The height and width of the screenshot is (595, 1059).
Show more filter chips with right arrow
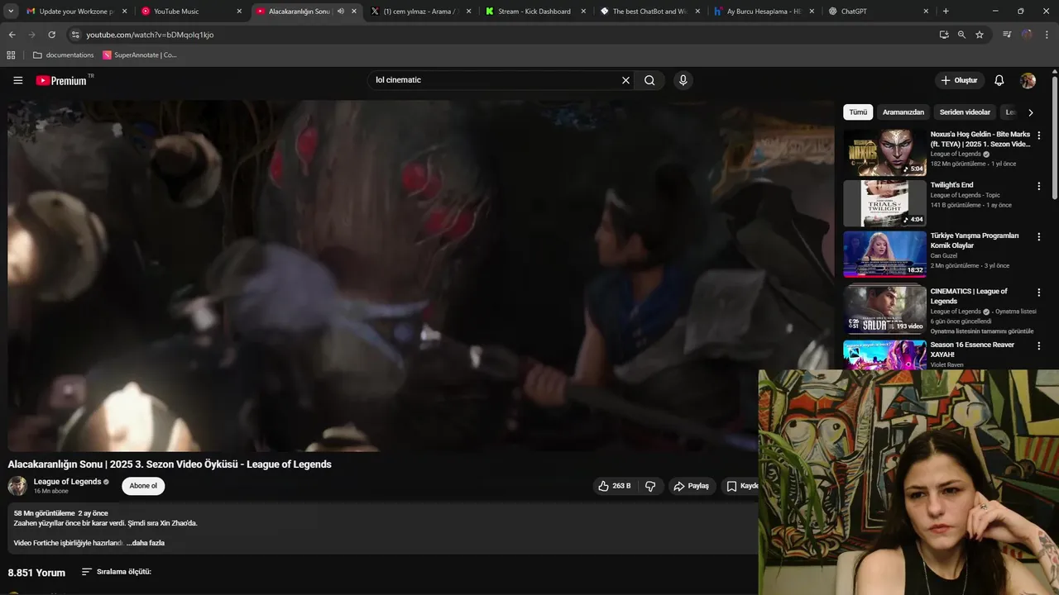pyautogui.click(x=1030, y=112)
